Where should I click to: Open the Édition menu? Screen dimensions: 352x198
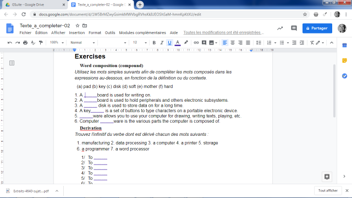click(41, 33)
